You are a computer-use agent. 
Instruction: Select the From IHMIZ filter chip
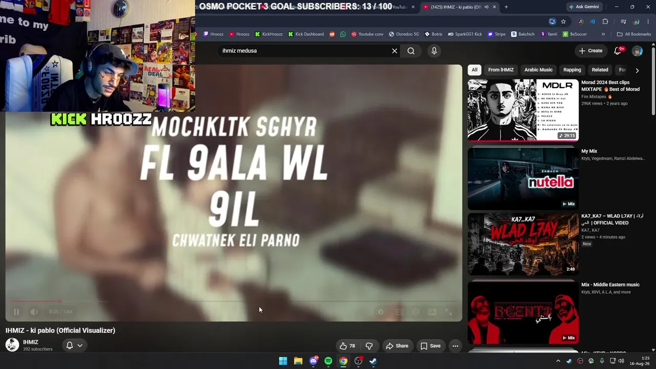pyautogui.click(x=501, y=70)
